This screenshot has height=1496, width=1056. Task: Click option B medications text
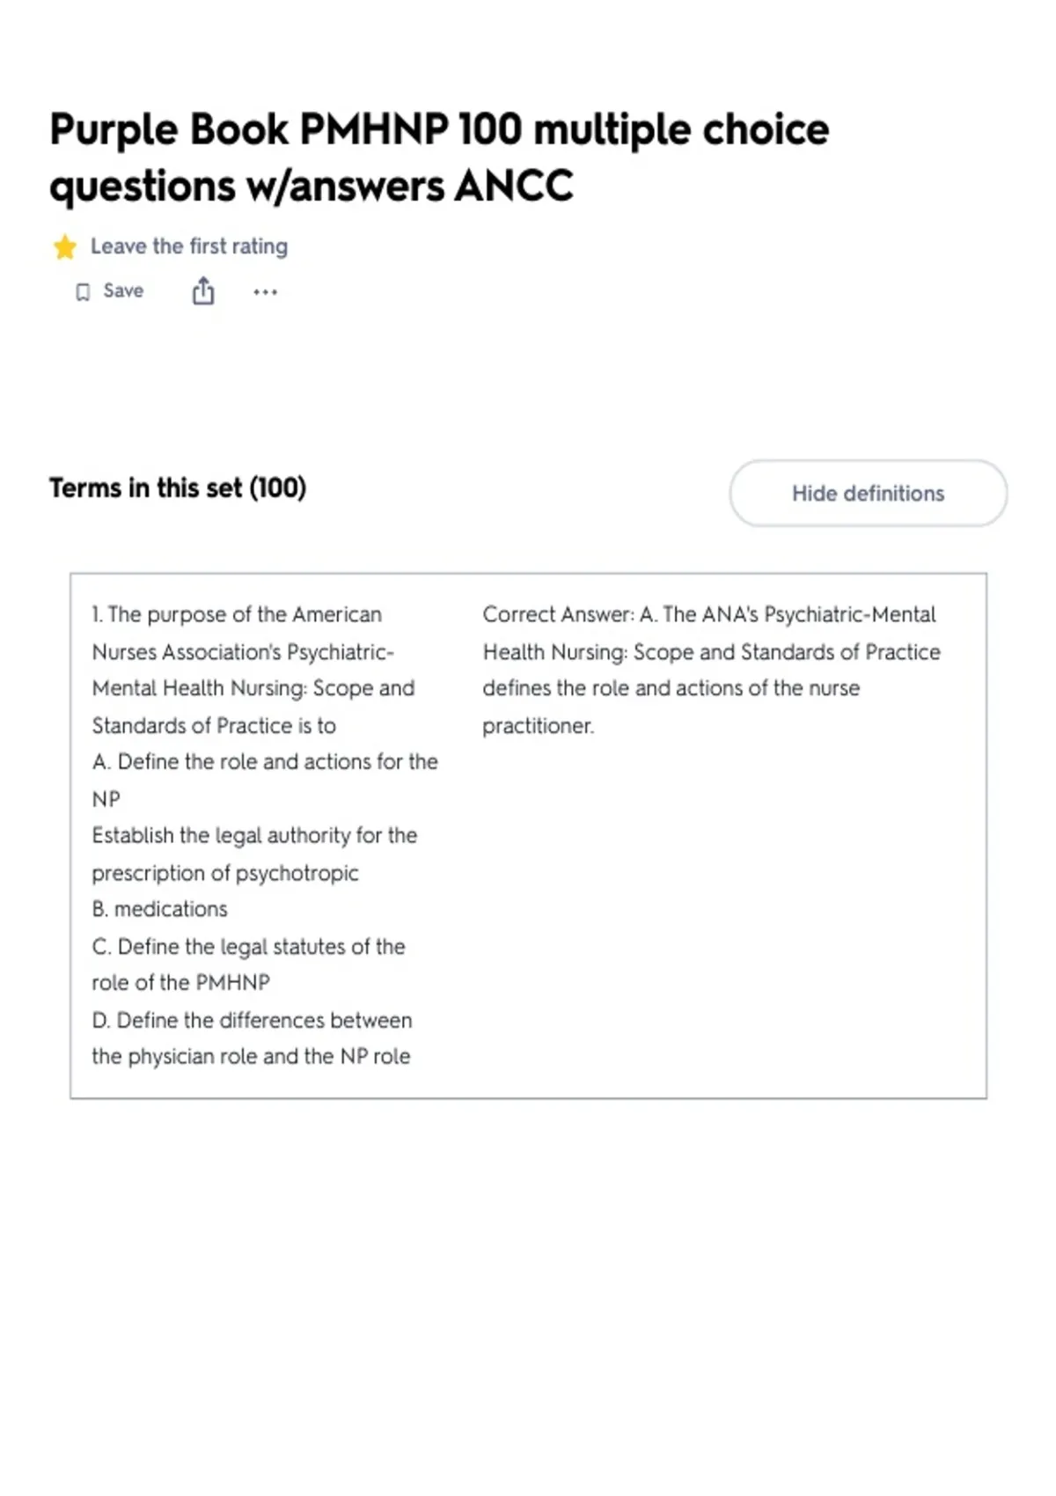tap(159, 909)
